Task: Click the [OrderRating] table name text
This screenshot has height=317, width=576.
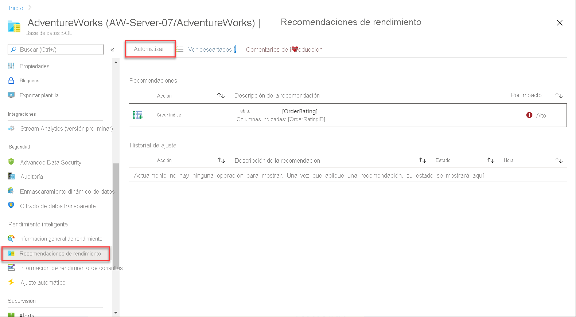Action: pos(300,111)
